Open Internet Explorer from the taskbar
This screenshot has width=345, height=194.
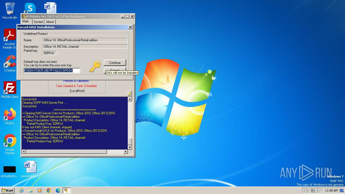[x=21, y=190]
